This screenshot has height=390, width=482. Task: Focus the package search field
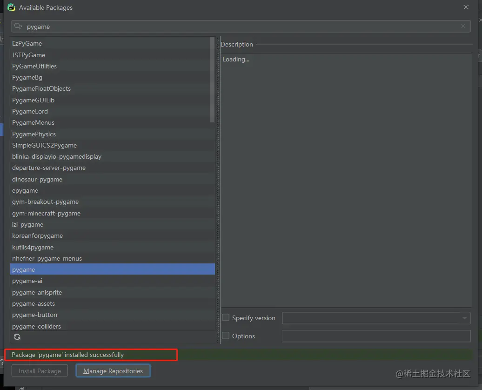(241, 26)
